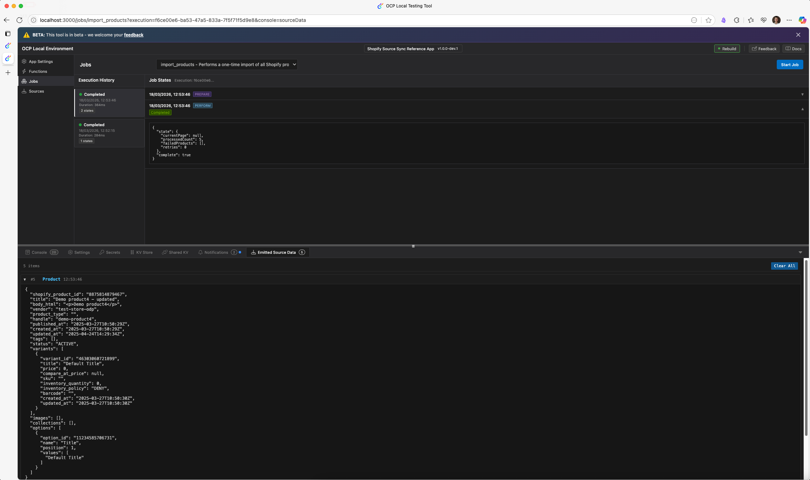
Task: Collapse the PERFORM job state row
Action: (x=802, y=109)
